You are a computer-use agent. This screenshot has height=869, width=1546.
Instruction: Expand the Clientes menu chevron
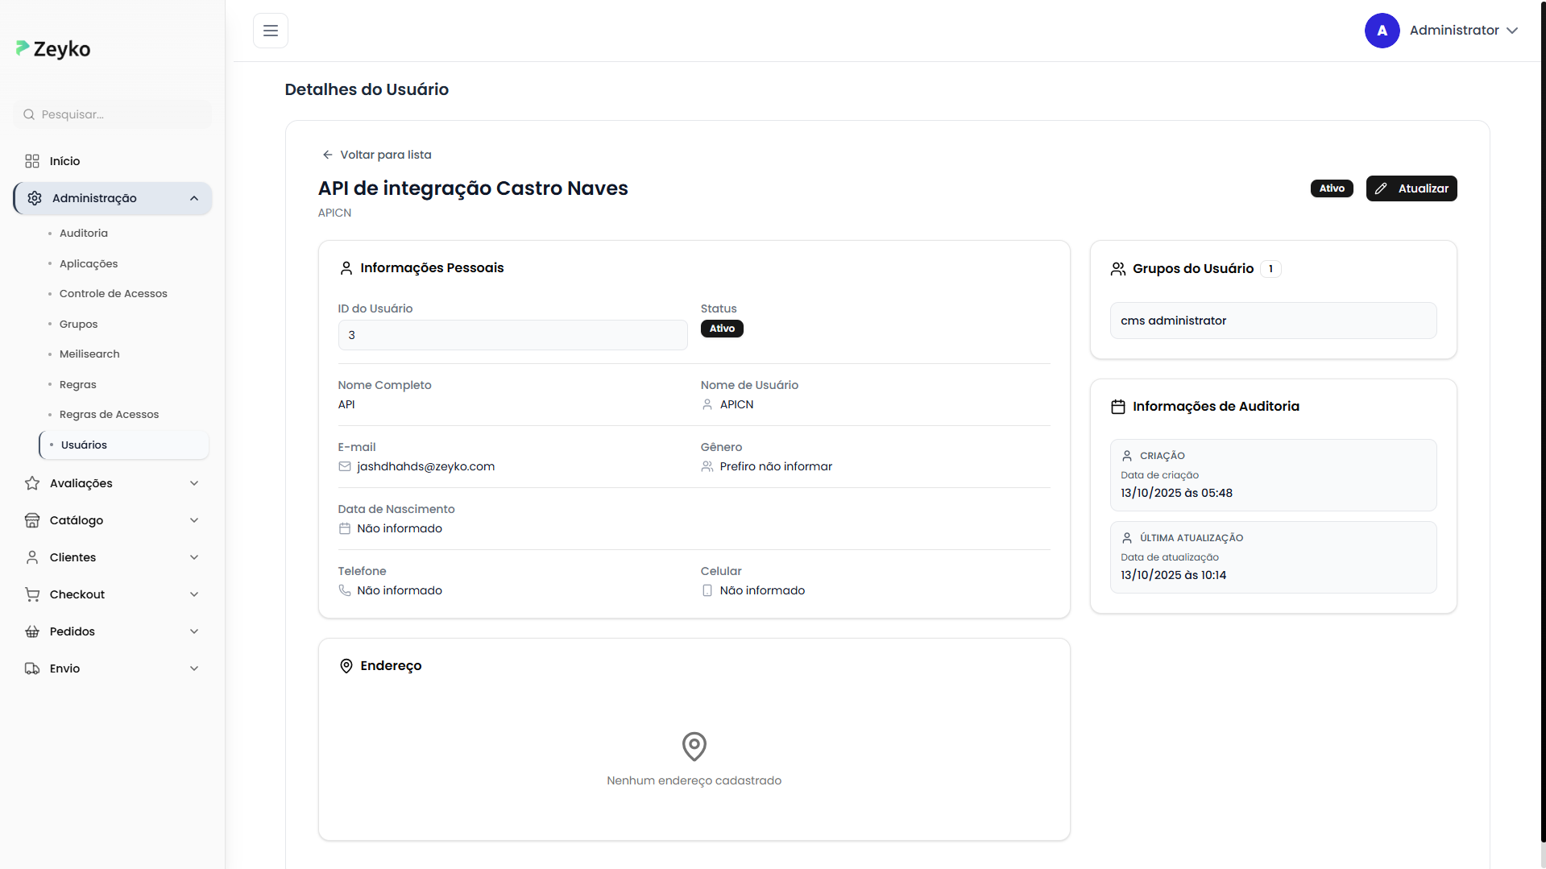(x=194, y=557)
